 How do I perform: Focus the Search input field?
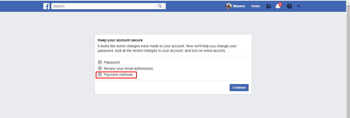[x=103, y=6]
